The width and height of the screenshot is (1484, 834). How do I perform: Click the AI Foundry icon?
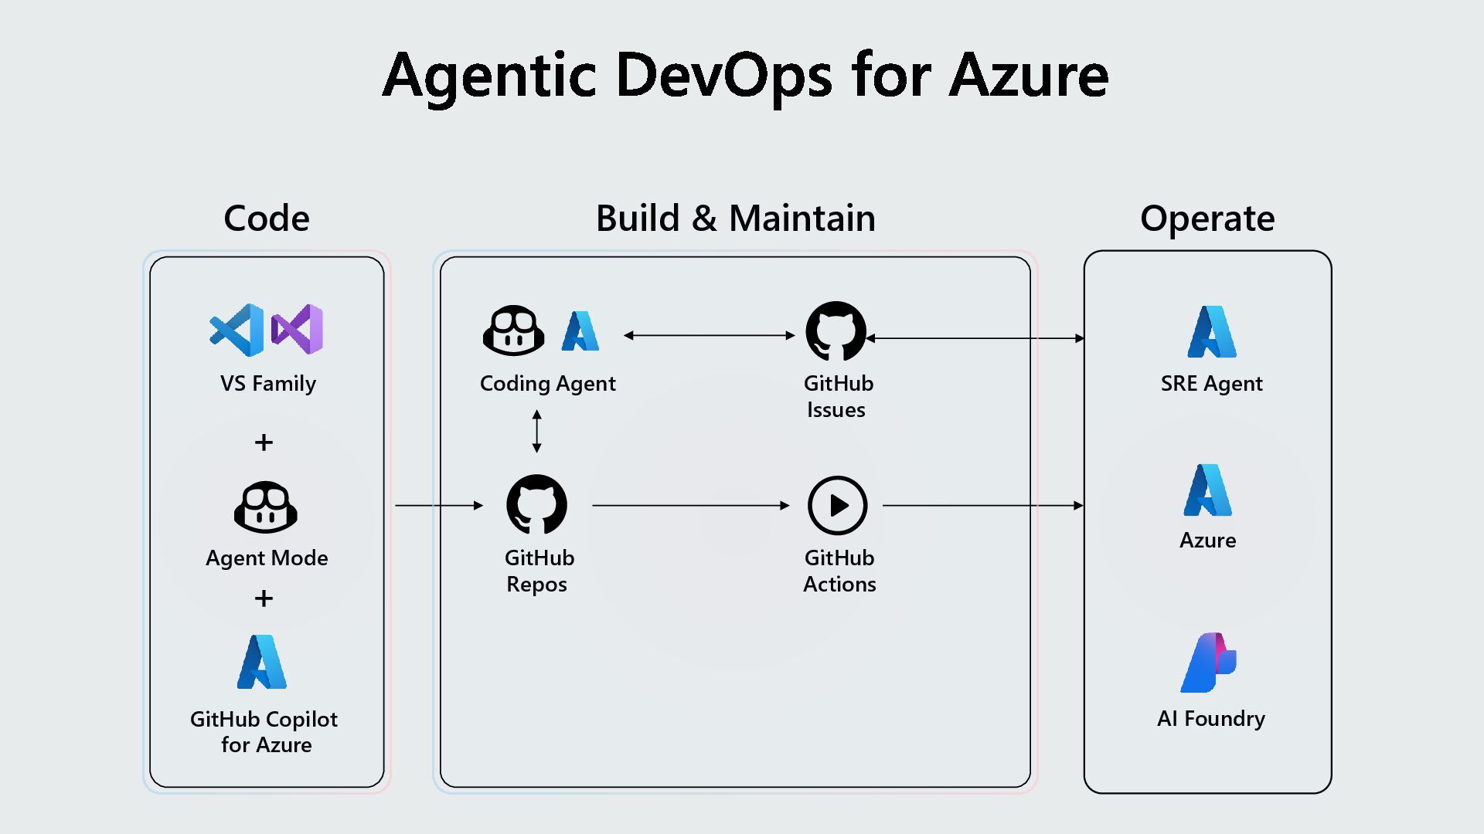[1208, 663]
